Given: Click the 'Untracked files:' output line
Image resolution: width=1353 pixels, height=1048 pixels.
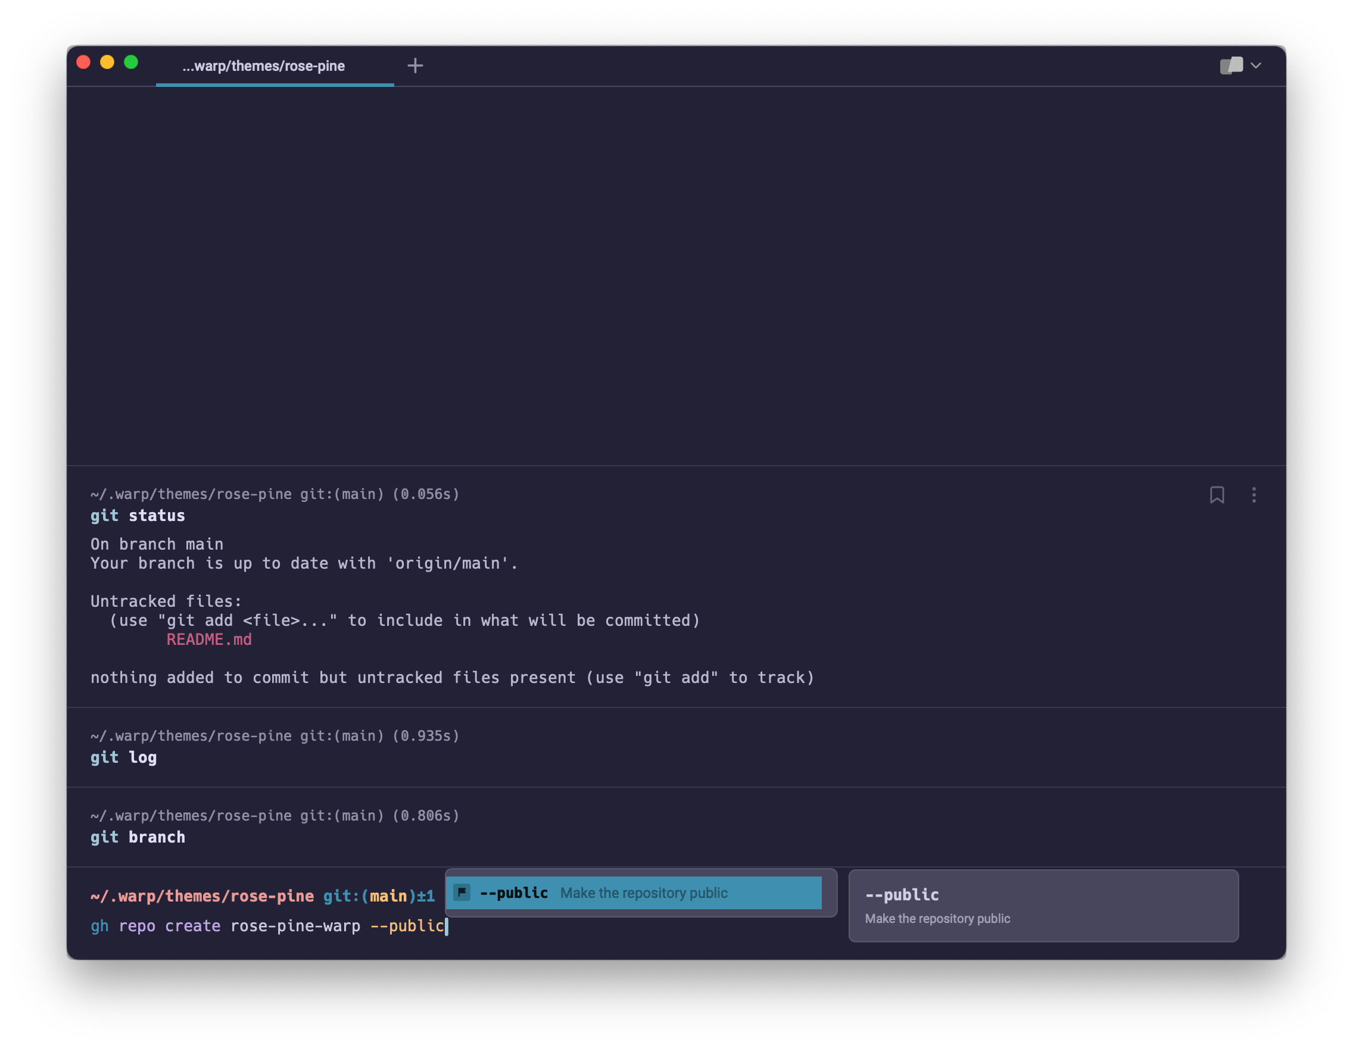Looking at the screenshot, I should coord(166,601).
